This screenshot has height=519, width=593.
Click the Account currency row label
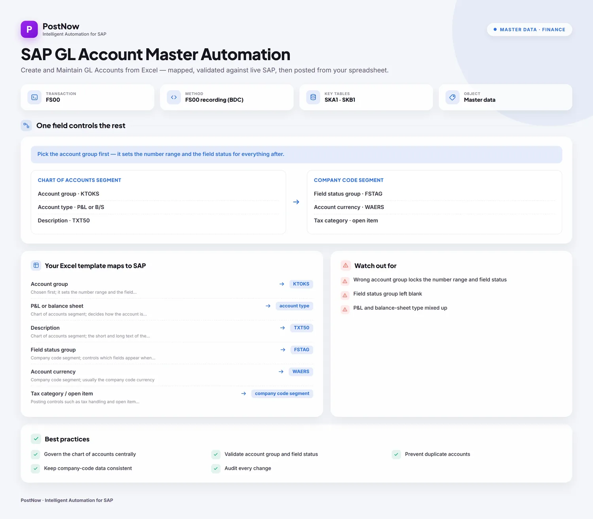(53, 372)
